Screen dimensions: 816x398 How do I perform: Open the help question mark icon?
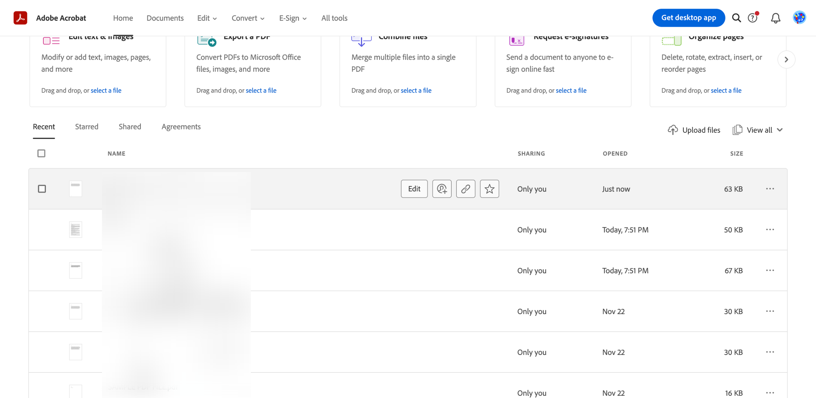753,18
